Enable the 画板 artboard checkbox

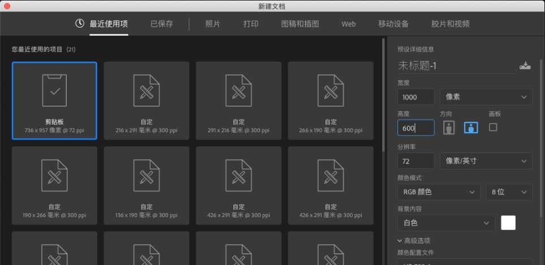(x=493, y=127)
